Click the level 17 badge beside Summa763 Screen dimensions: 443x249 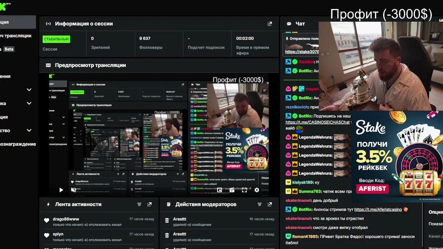pos(288,191)
